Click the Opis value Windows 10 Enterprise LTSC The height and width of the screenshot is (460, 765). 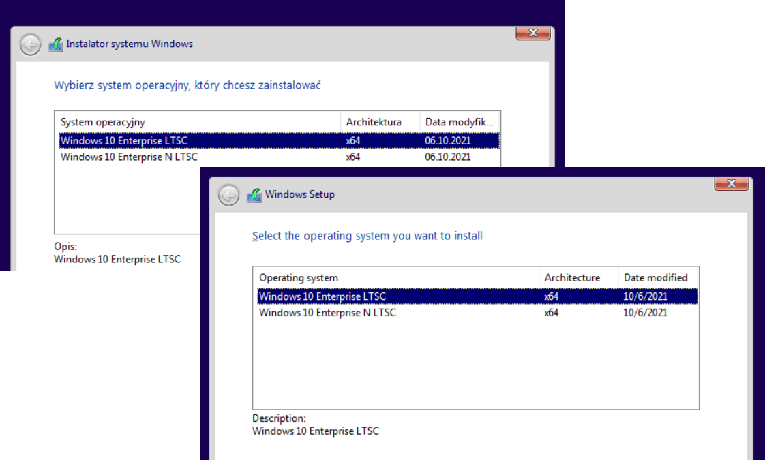click(x=117, y=260)
